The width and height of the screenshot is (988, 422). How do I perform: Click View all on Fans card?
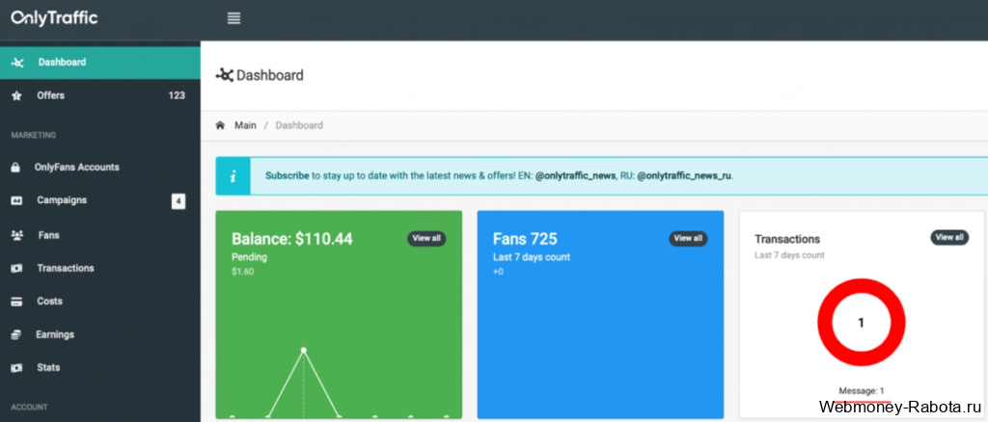(x=688, y=238)
